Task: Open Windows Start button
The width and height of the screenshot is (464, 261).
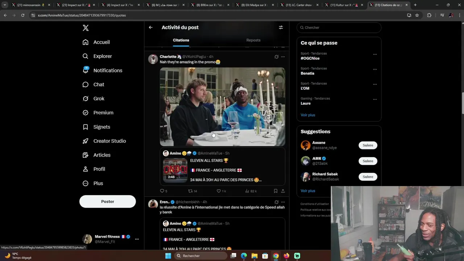Action: (168, 256)
